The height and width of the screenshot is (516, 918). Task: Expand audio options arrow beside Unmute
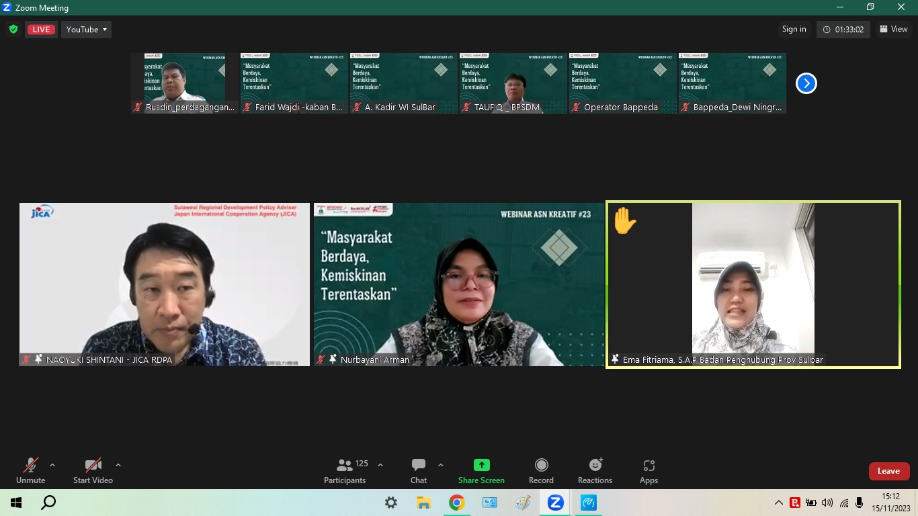[x=52, y=465]
